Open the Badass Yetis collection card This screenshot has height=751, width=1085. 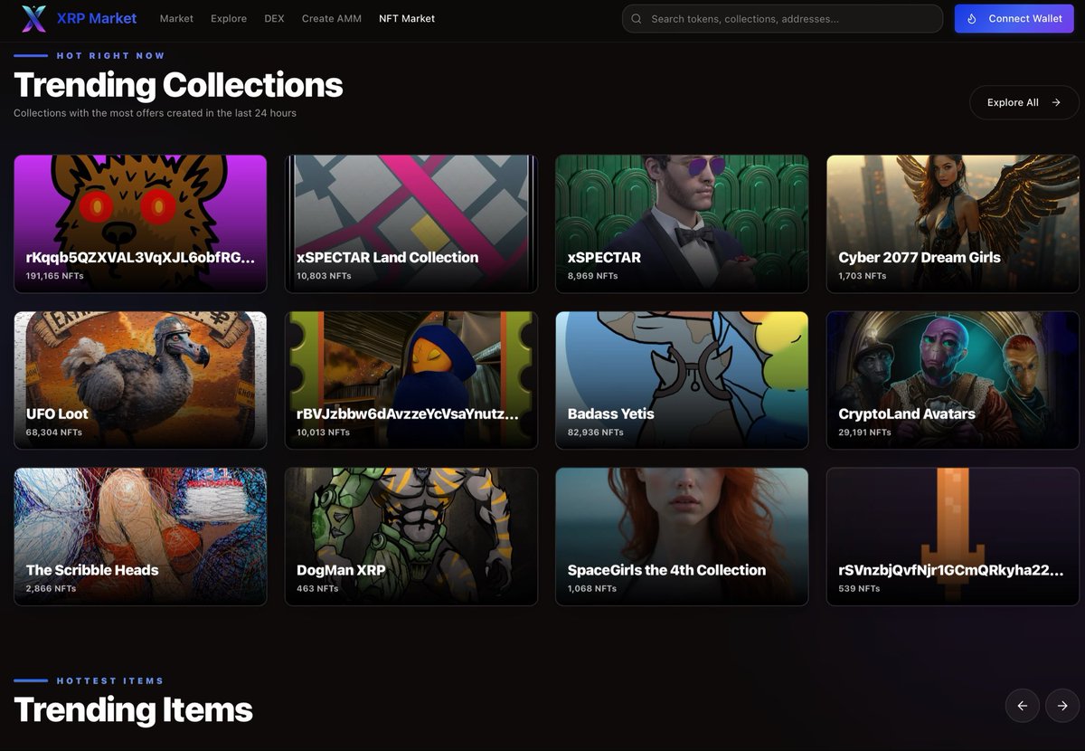[682, 380]
